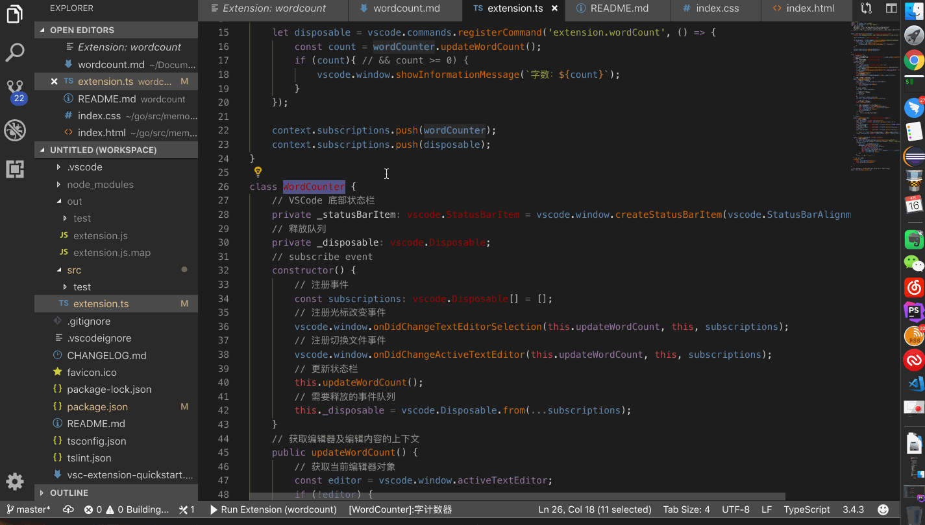The image size is (925, 525).
Task: Open CHANGELOG.md in the file tree
Action: [x=116, y=355]
